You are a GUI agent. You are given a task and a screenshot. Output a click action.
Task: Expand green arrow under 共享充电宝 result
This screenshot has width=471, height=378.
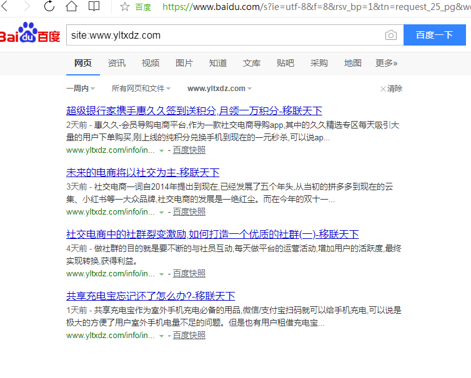pyautogui.click(x=161, y=336)
